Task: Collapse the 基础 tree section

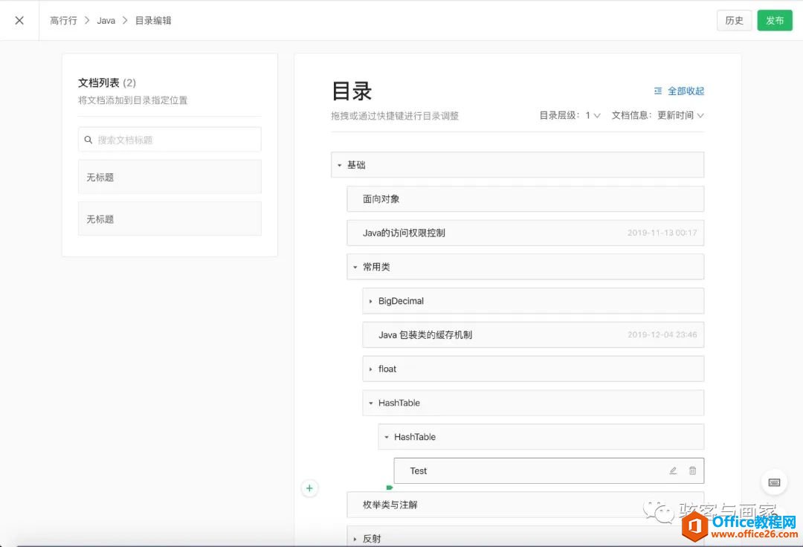Action: coord(340,165)
